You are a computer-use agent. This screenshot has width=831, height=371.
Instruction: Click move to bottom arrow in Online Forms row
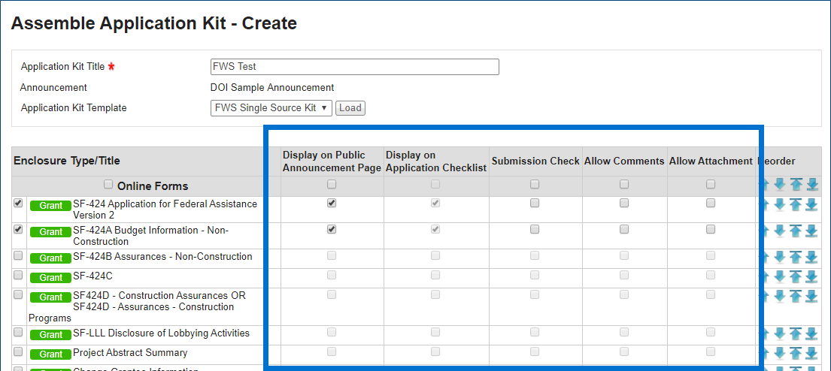click(811, 185)
